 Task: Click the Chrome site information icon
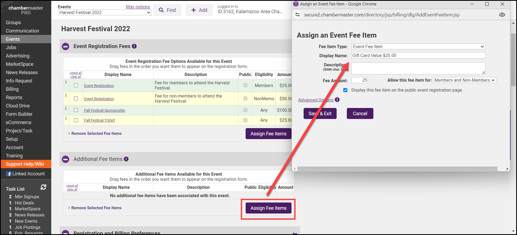coord(297,15)
